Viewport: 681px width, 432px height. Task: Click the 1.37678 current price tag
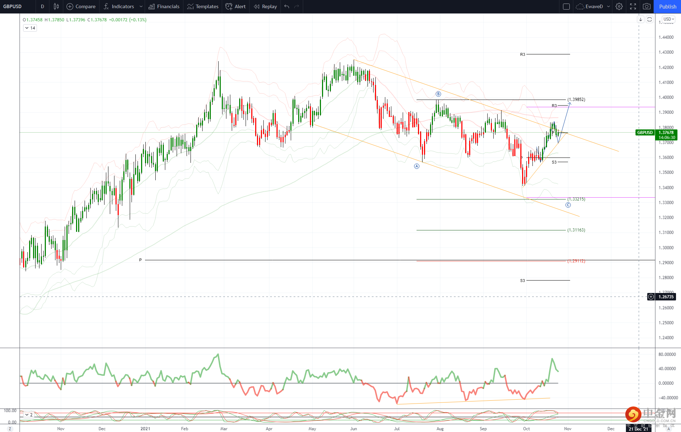click(666, 133)
